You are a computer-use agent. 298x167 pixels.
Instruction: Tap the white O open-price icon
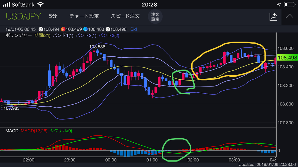pos(41,29)
